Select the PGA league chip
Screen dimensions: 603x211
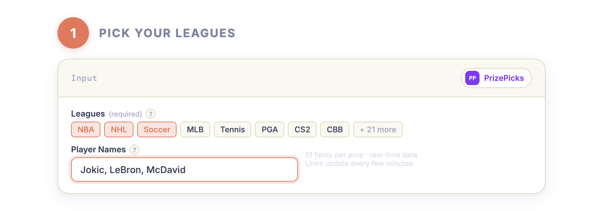tap(269, 129)
